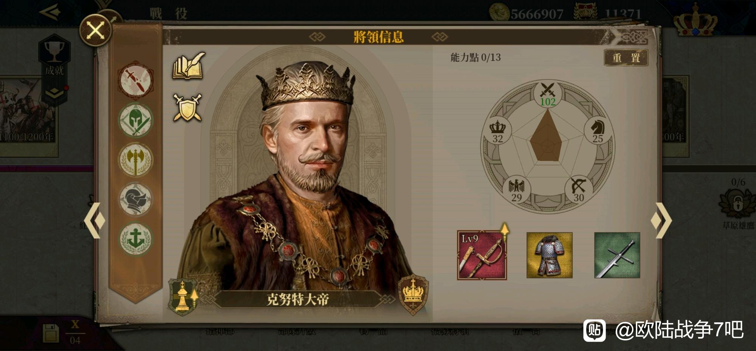
Task: Select the eagle attribute valued 29
Action: click(516, 190)
